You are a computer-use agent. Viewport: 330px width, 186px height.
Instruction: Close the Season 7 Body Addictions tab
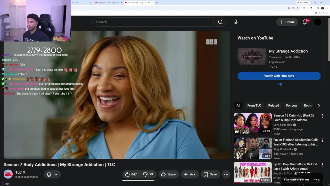click(x=152, y=3)
